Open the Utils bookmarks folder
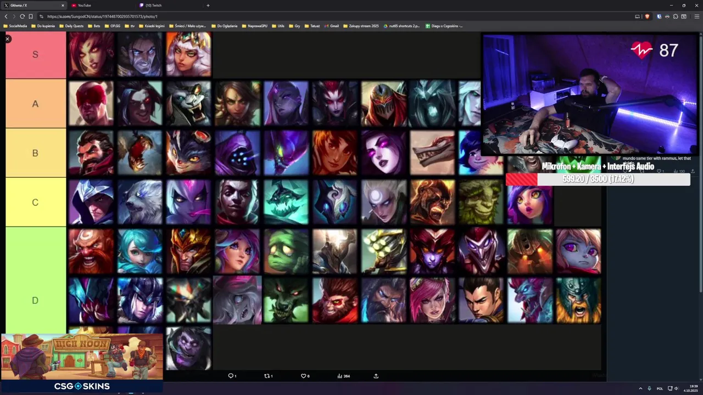Screen dimensions: 703x395 pyautogui.click(x=278, y=26)
